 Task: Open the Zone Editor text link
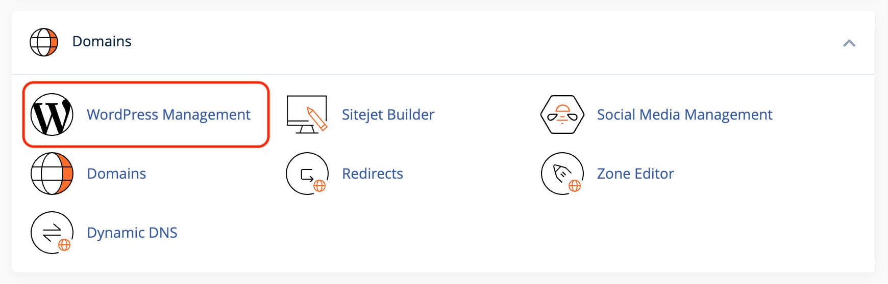click(x=635, y=174)
